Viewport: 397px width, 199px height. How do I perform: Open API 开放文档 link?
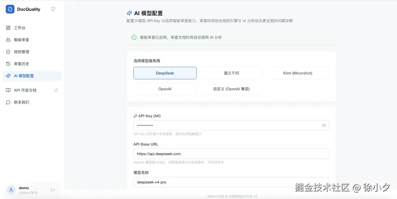pyautogui.click(x=32, y=90)
